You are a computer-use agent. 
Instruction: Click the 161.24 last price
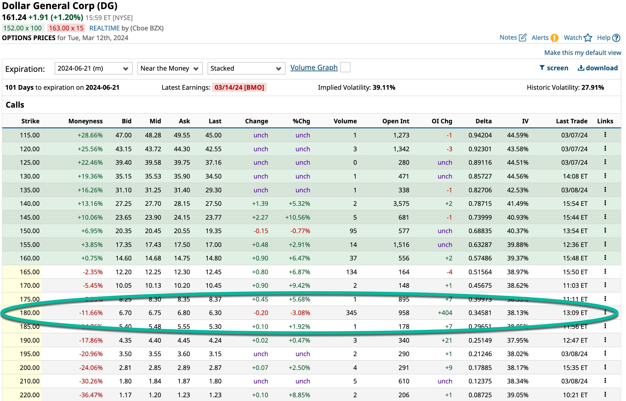pos(14,17)
